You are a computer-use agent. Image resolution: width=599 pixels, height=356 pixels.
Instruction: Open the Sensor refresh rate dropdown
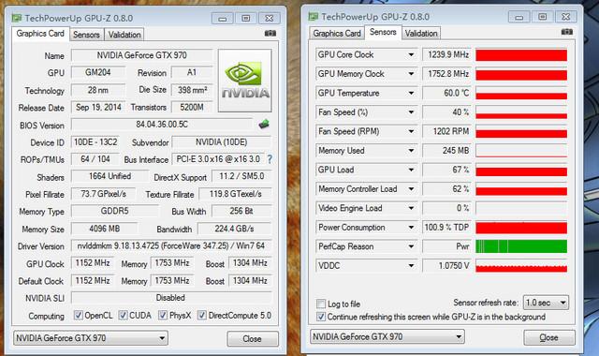tap(546, 303)
